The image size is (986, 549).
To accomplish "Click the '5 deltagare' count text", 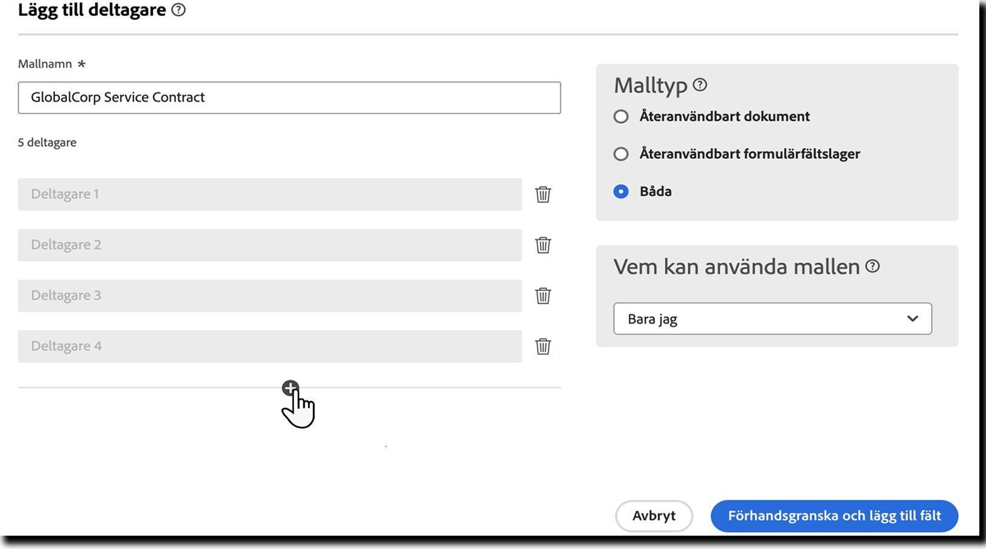I will click(47, 142).
